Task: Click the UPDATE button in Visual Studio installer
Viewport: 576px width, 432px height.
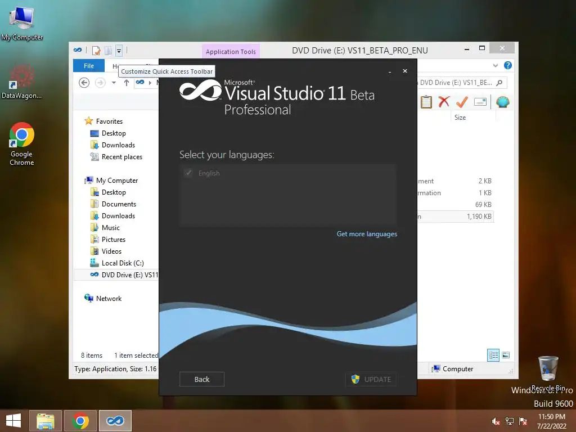Action: coord(371,379)
